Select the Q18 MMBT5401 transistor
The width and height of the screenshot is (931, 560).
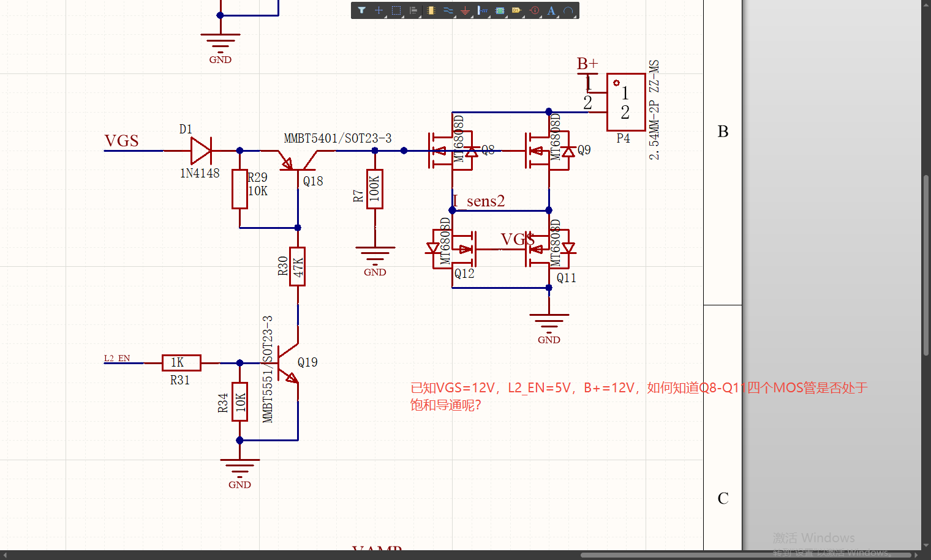coord(298,164)
